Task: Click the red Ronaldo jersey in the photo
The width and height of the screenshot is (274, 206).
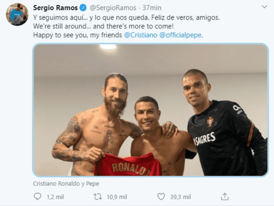Action: point(128,165)
